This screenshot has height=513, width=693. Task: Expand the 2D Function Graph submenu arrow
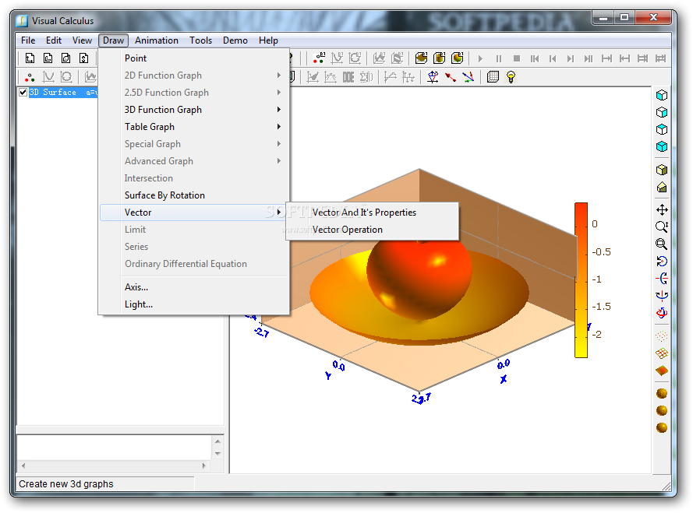click(x=279, y=76)
